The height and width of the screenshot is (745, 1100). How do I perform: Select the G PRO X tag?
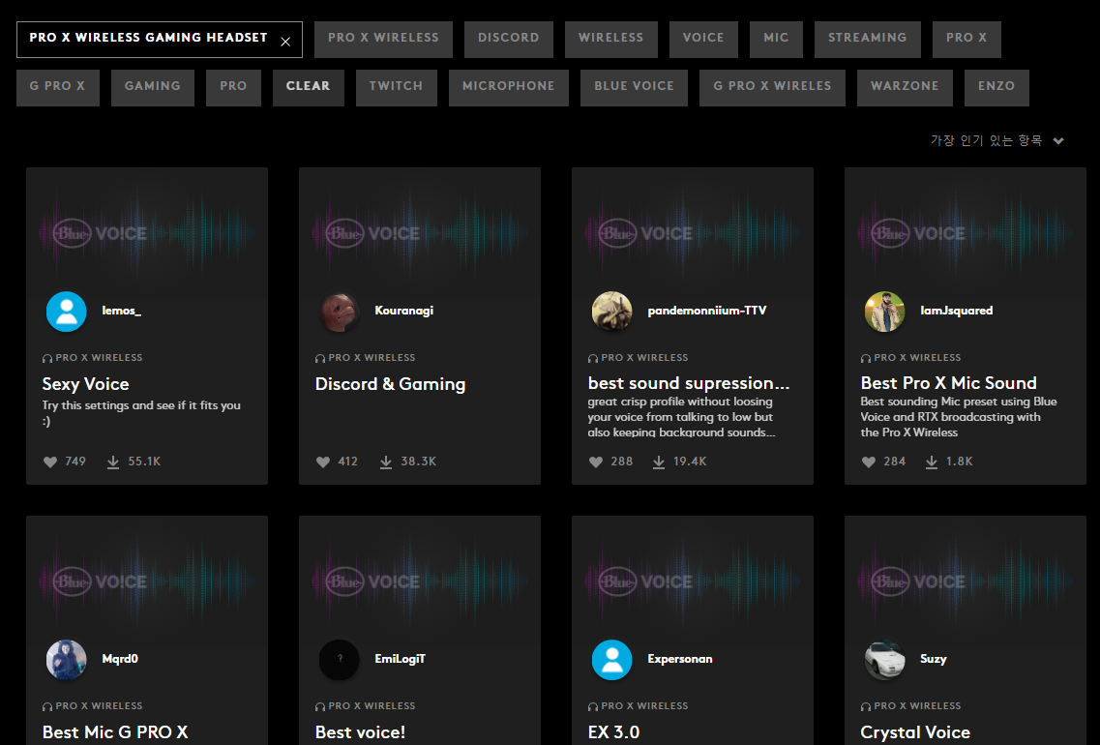(x=57, y=88)
